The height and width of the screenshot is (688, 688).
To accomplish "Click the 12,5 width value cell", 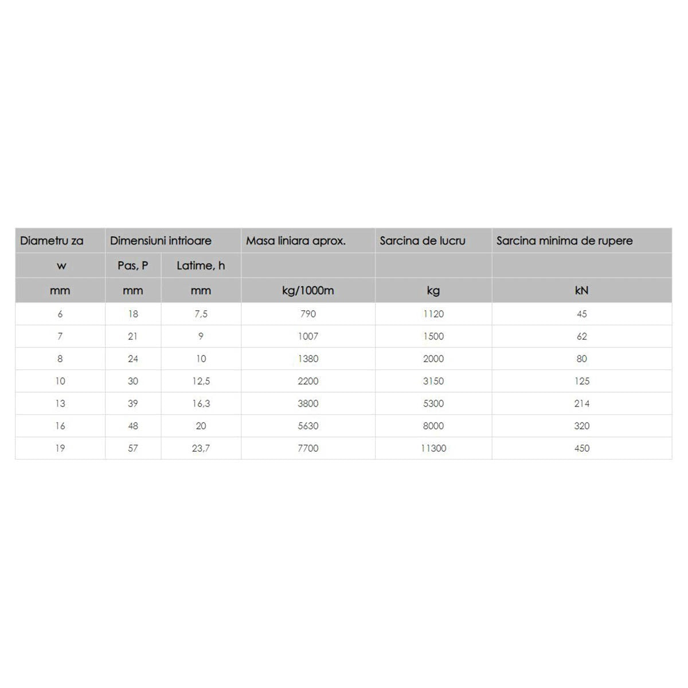I will tap(201, 381).
